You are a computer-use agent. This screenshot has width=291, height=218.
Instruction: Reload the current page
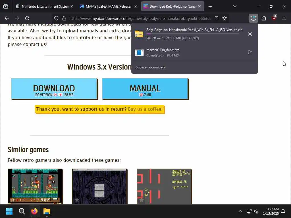(x=27, y=18)
